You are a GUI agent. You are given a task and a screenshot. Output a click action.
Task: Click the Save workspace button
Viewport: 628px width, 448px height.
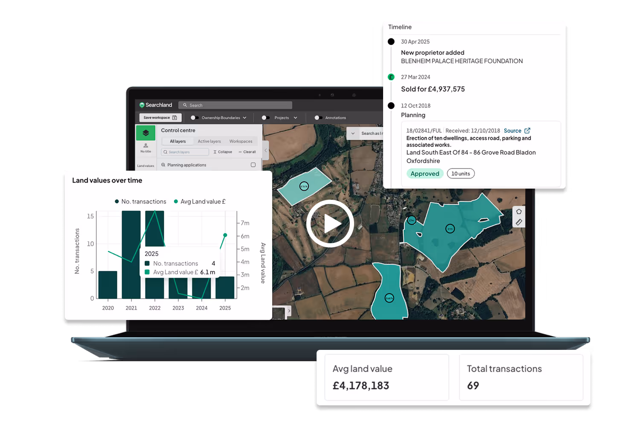160,117
